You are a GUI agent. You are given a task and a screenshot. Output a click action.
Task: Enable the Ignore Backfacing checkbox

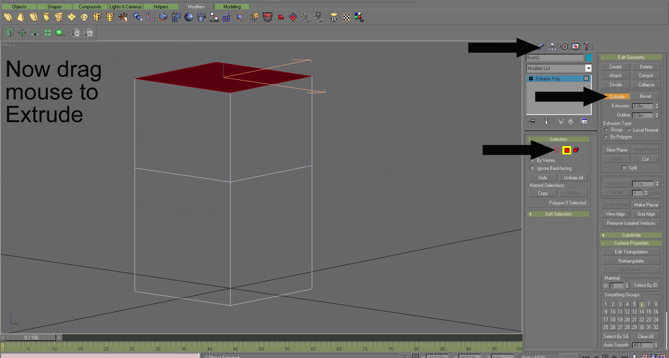532,168
